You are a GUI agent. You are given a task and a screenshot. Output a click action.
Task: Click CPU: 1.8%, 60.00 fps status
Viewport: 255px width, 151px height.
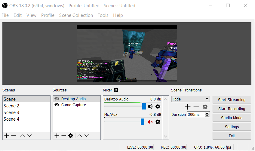point(212,147)
